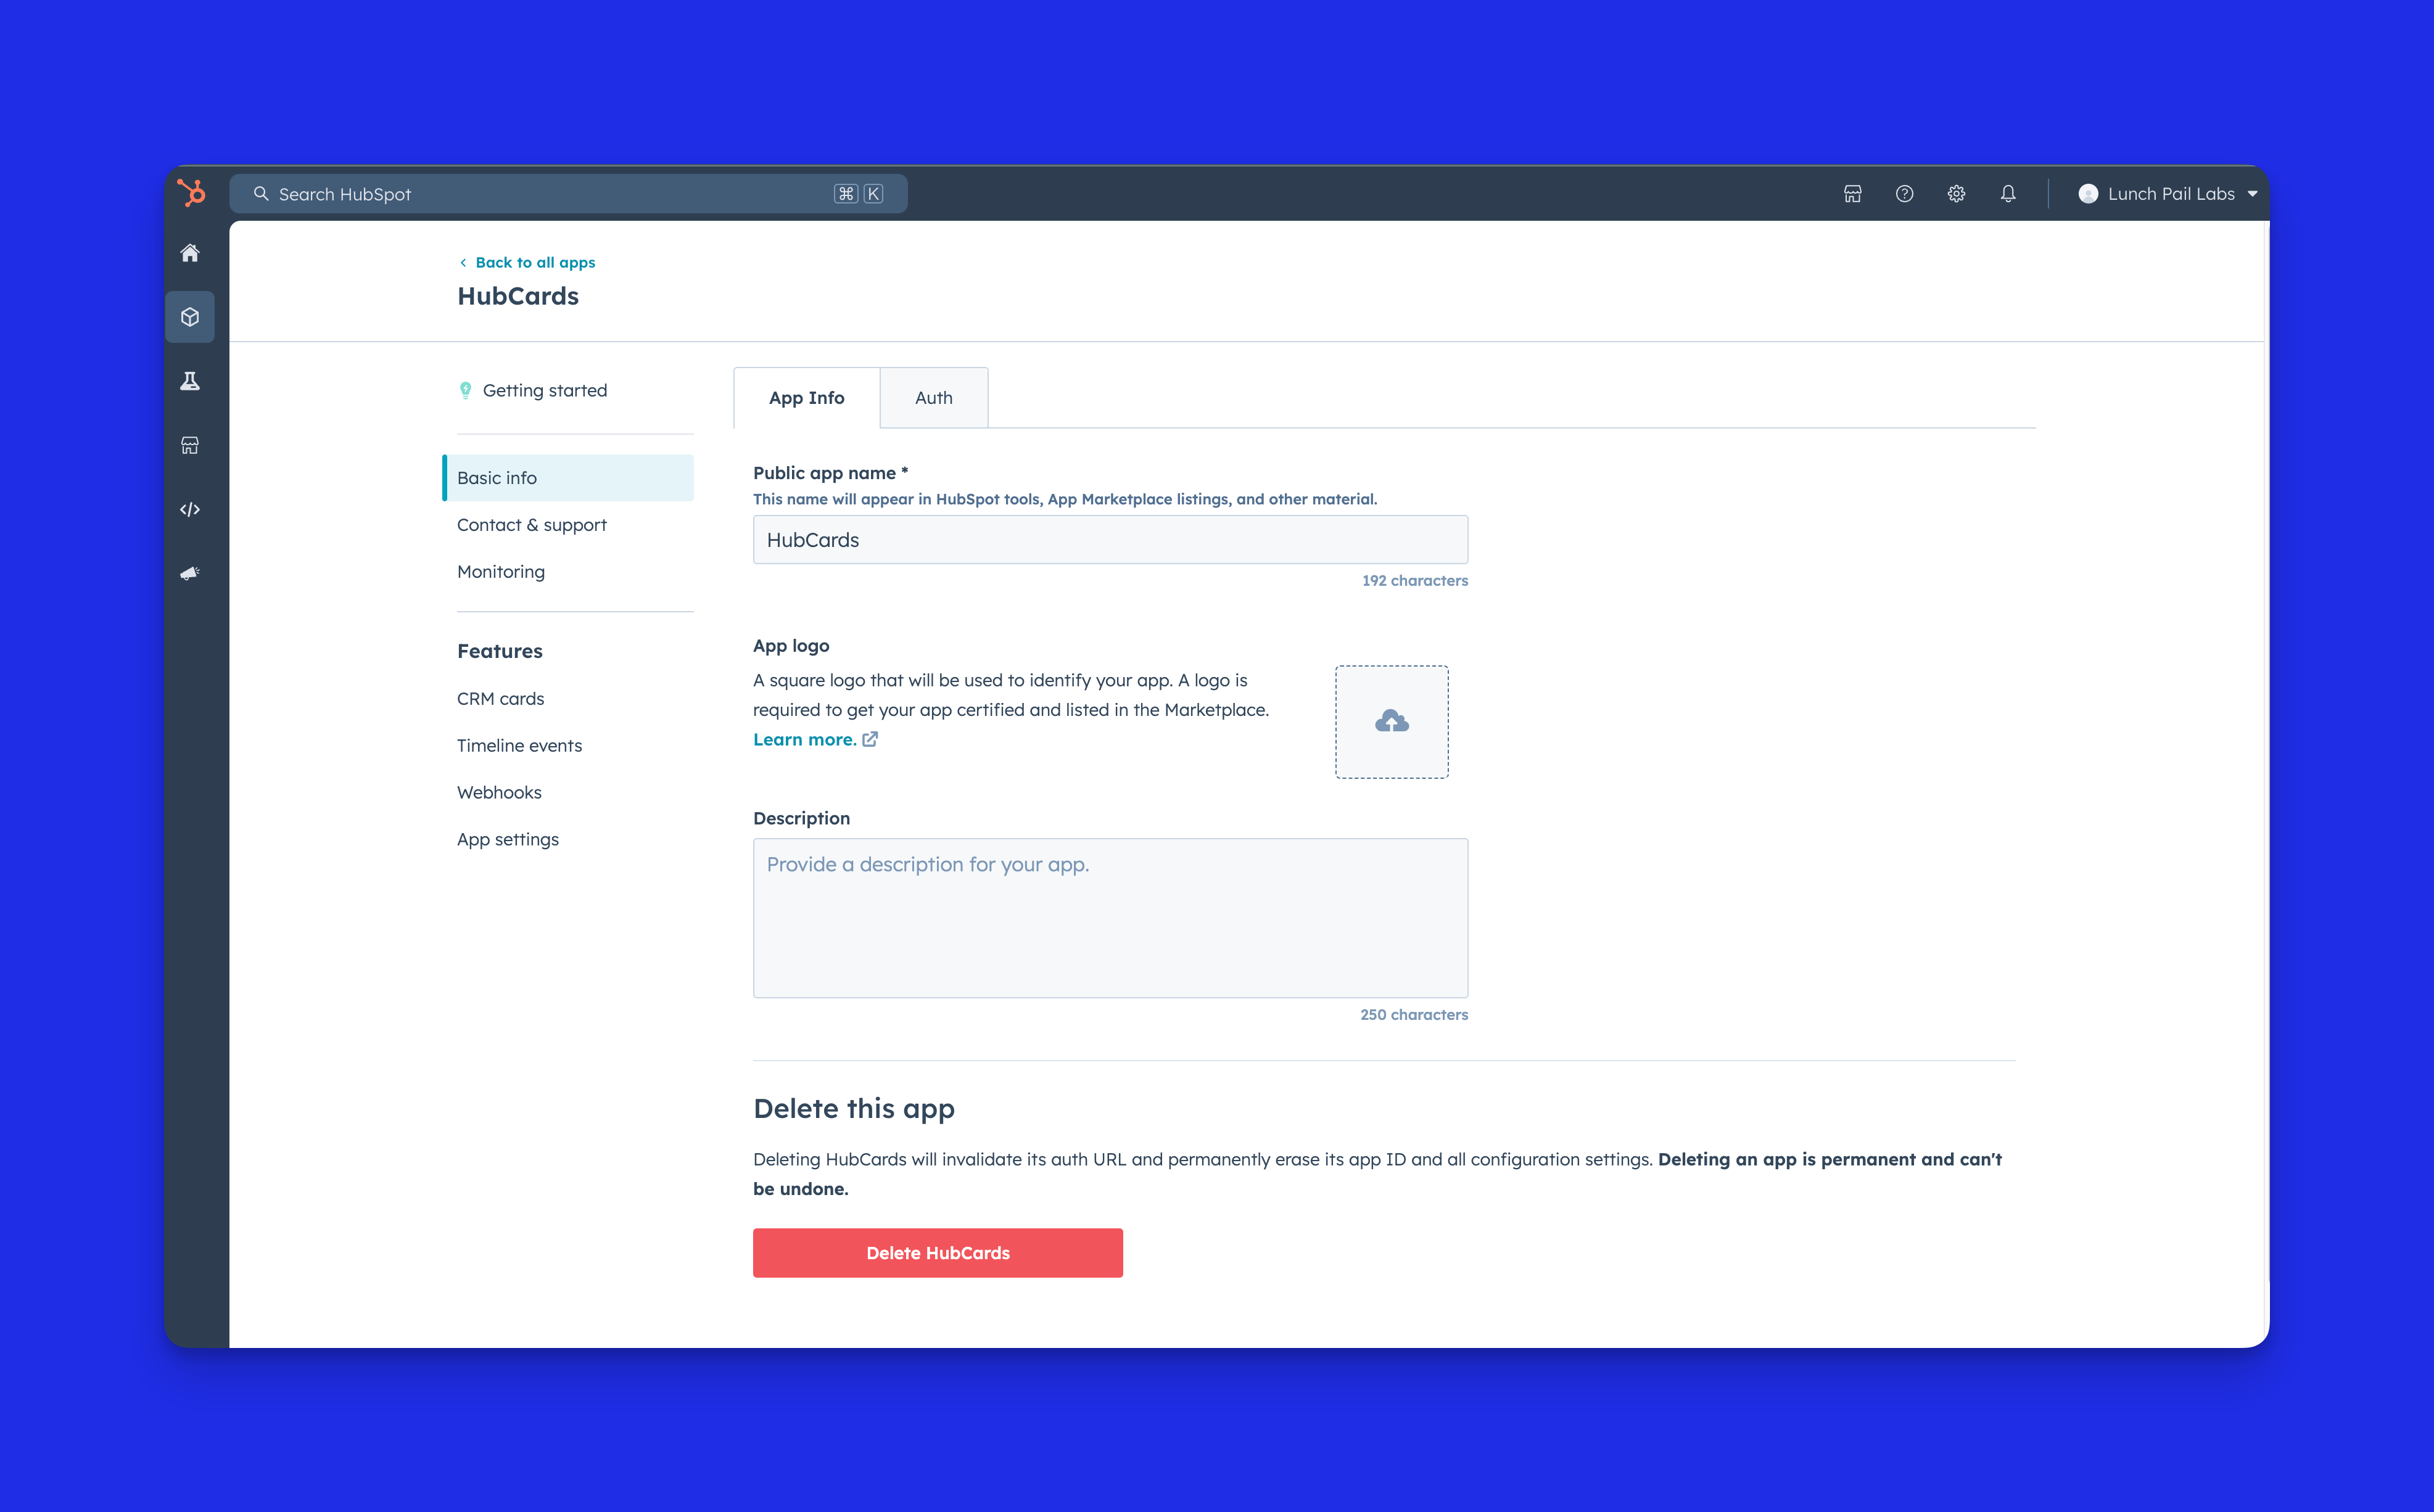Click the Delete HubCards button
2434x1512 pixels.
[x=937, y=1253]
